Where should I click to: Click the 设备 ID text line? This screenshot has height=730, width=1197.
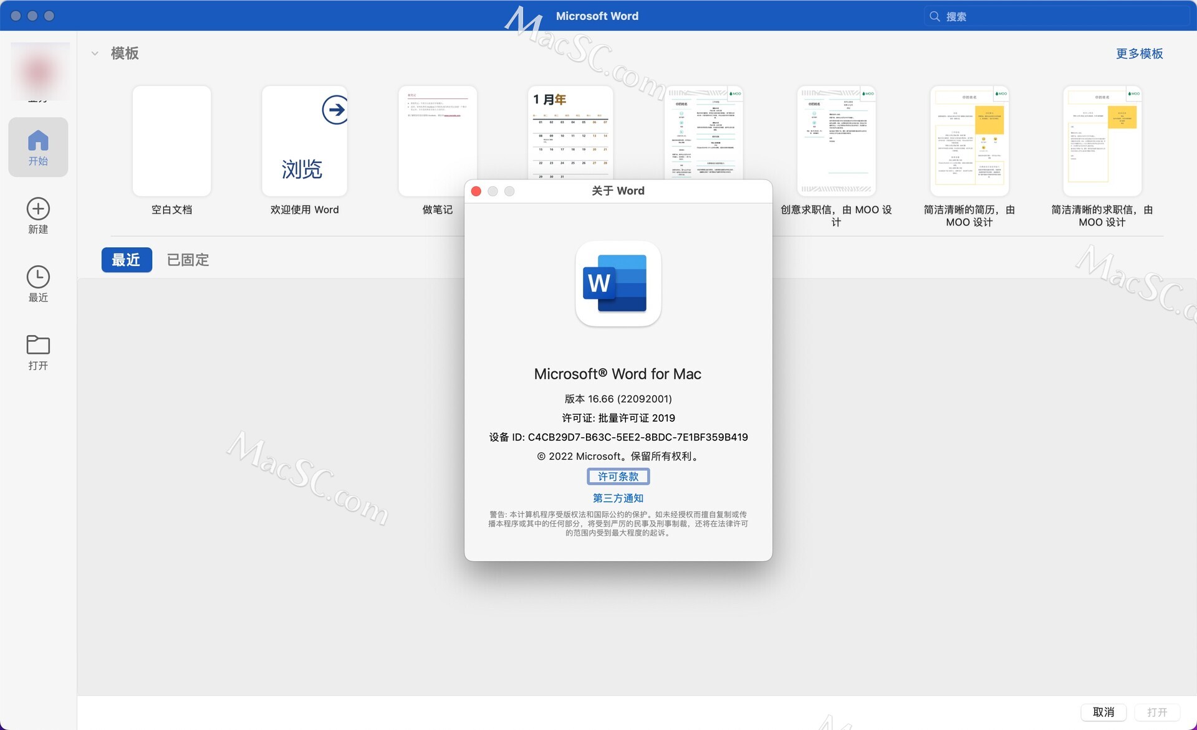(618, 437)
